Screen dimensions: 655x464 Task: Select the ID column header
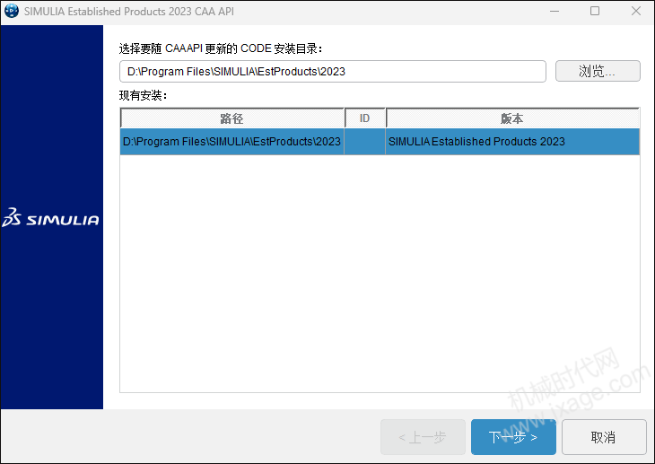click(364, 118)
